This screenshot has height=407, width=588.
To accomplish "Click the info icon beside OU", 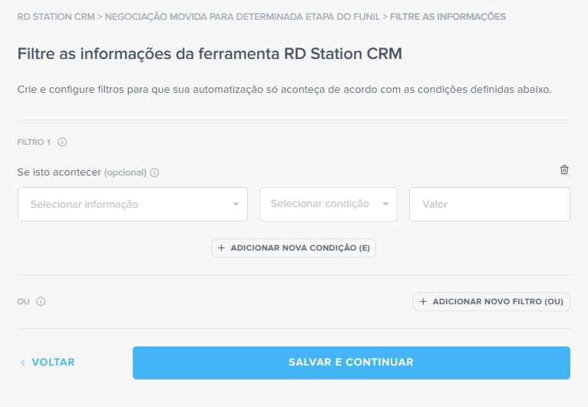I will click(41, 301).
